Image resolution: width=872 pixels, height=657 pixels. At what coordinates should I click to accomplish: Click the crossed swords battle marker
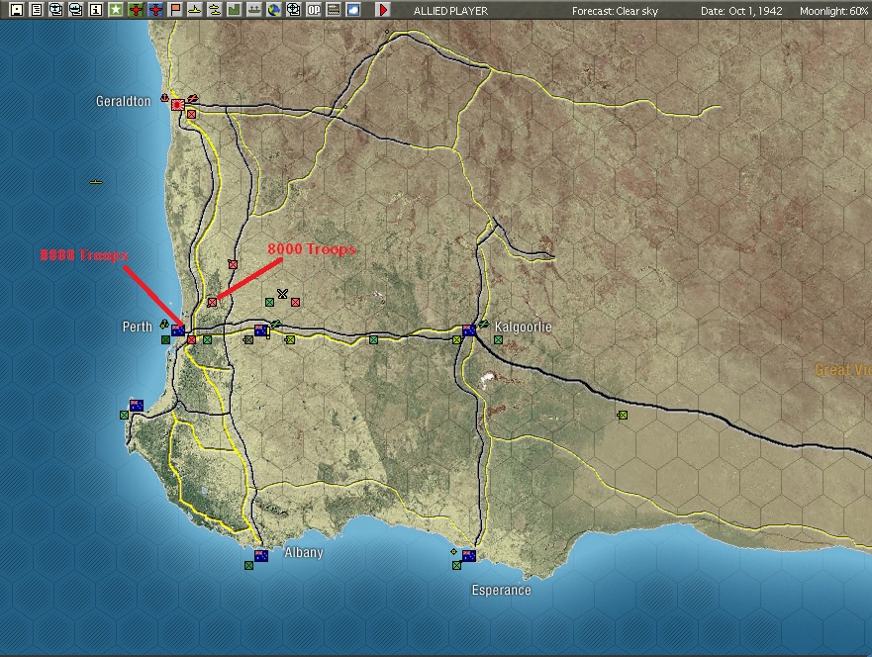(x=282, y=294)
